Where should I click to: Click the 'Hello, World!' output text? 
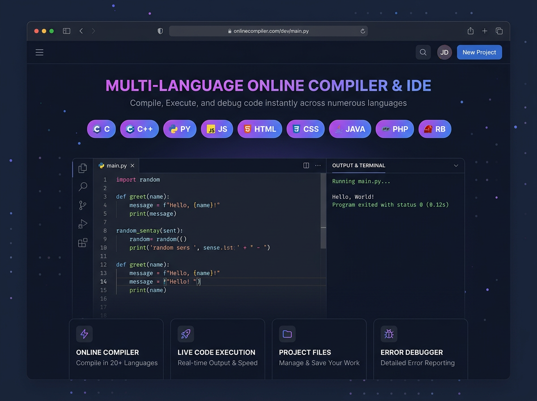(x=353, y=196)
